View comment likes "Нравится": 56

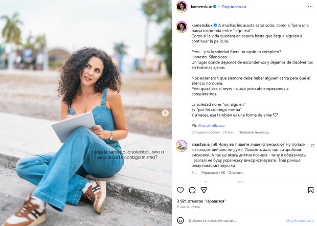[x=213, y=173]
